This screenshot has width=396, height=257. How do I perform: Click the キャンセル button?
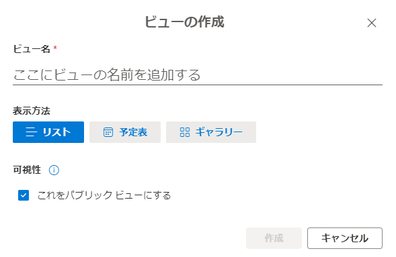(x=345, y=238)
